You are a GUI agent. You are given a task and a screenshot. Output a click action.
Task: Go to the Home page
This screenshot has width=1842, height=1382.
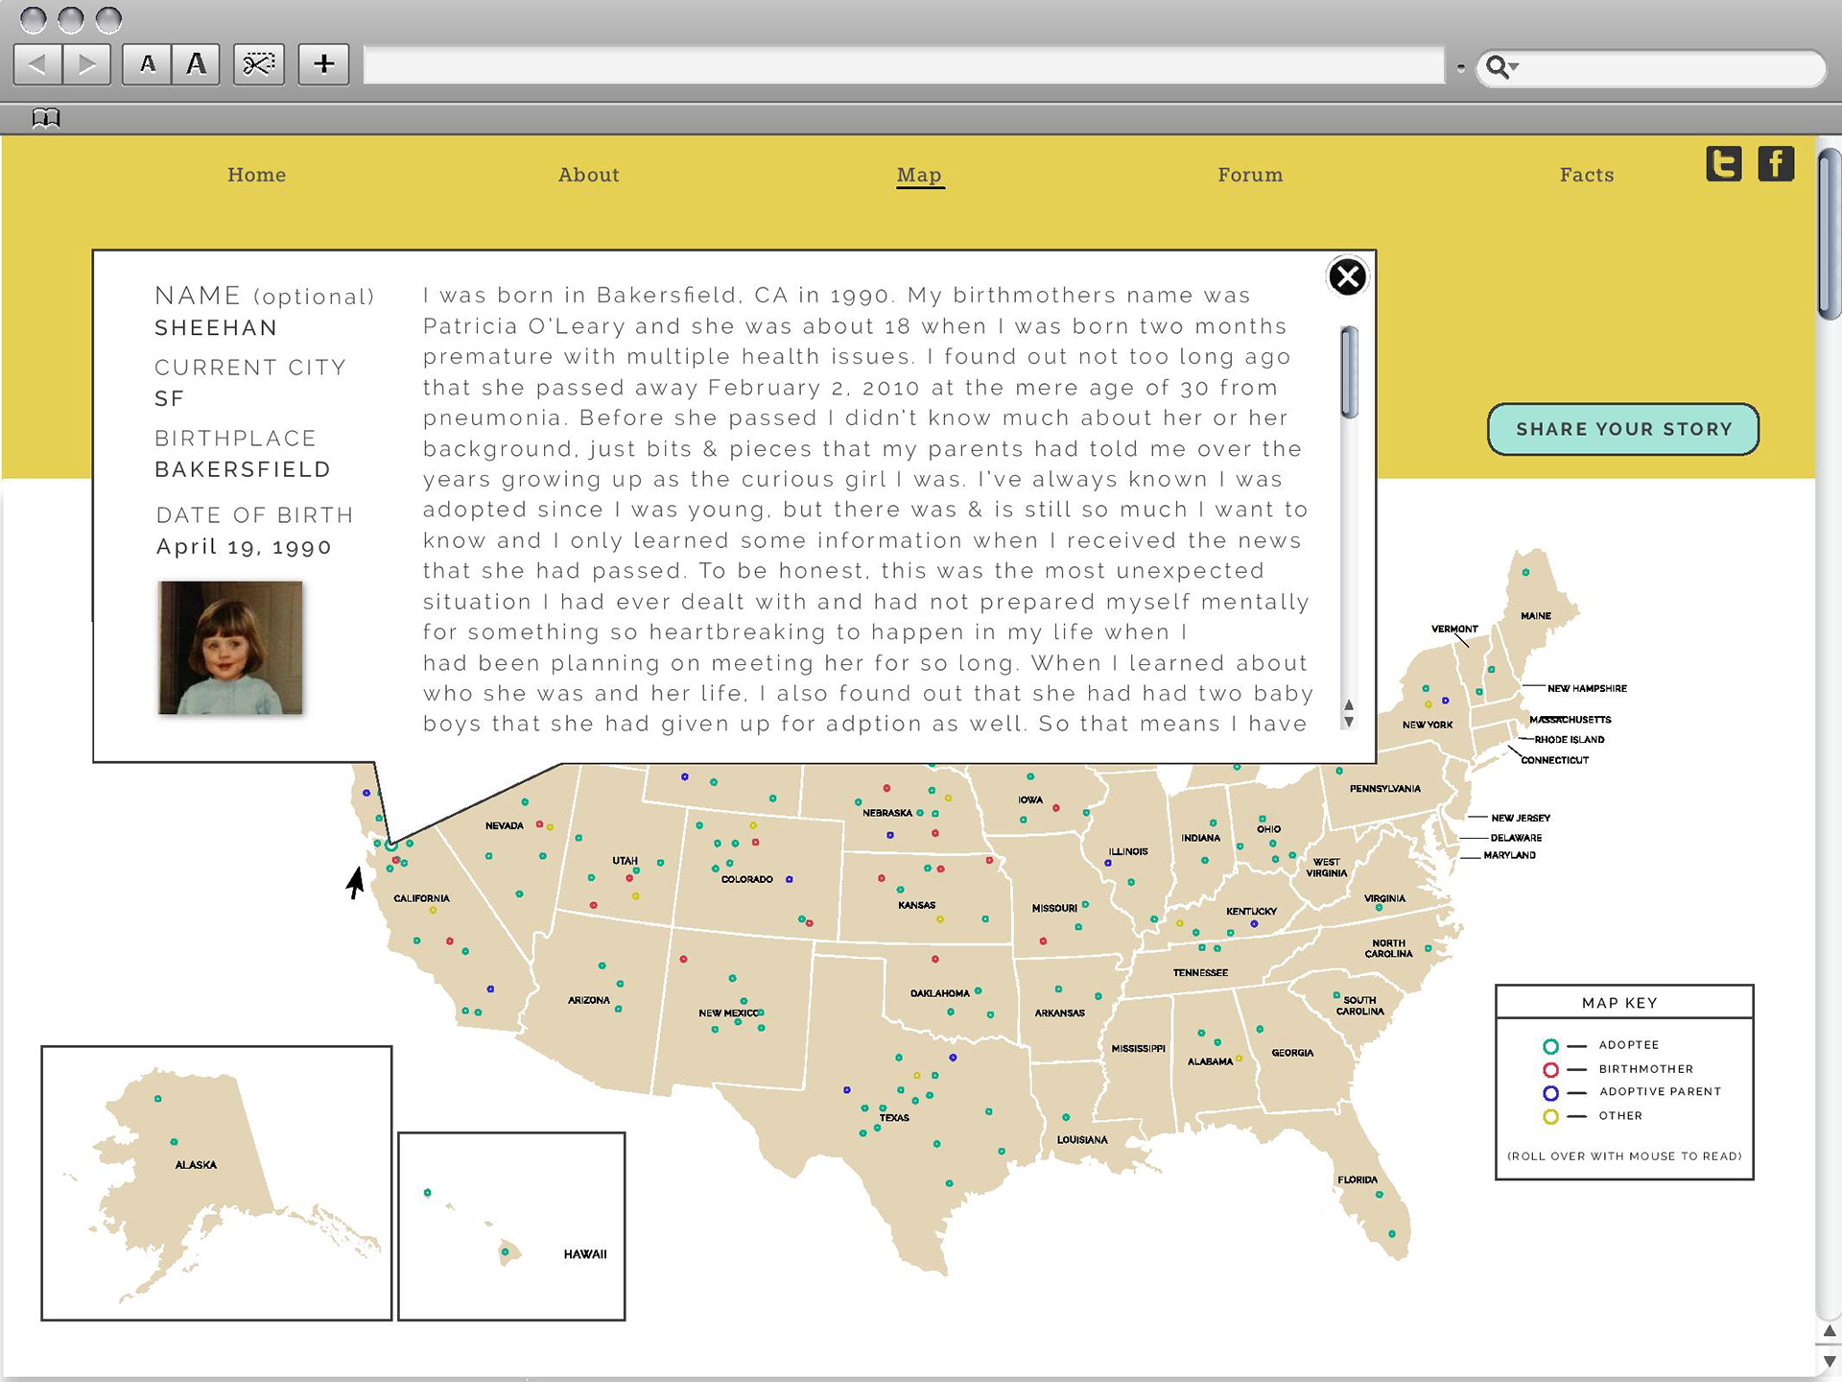(256, 175)
